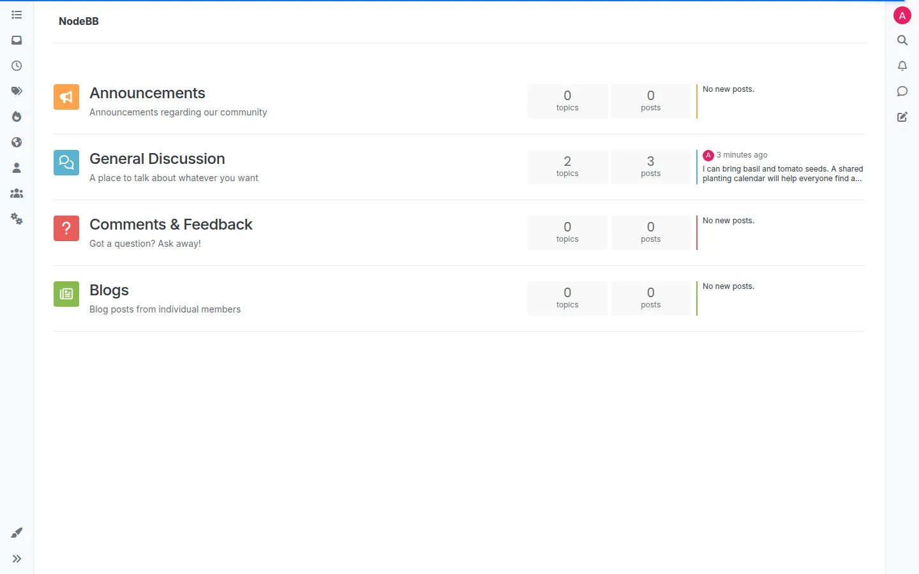Image resolution: width=919 pixels, height=574 pixels.
Task: Click General Discussion 3 posts counter
Action: pyautogui.click(x=650, y=166)
